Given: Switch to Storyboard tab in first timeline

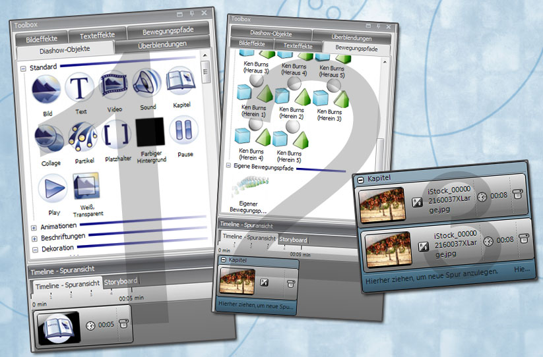Looking at the screenshot, I should 121,281.
